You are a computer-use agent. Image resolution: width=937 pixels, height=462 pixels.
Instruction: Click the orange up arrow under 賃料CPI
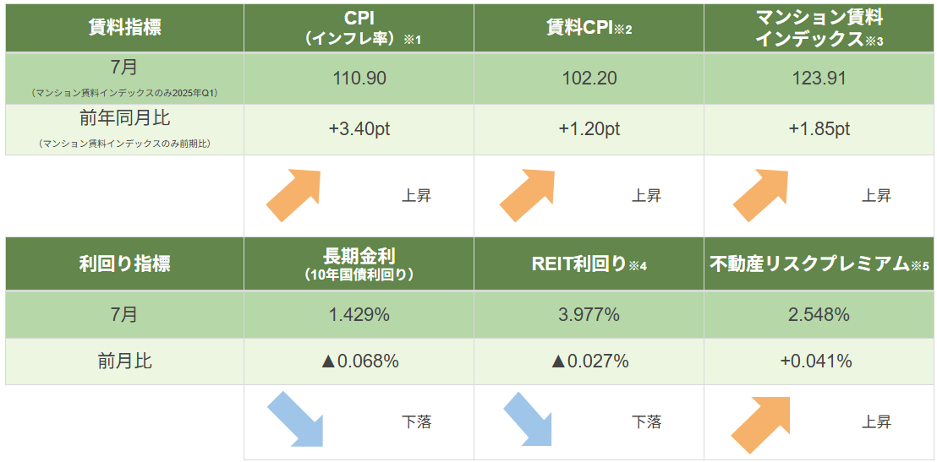(x=528, y=196)
